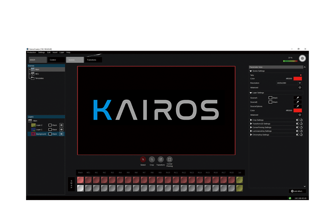Reset Crop Settings with circular arrow icon
335x217 pixels.
(301, 120)
